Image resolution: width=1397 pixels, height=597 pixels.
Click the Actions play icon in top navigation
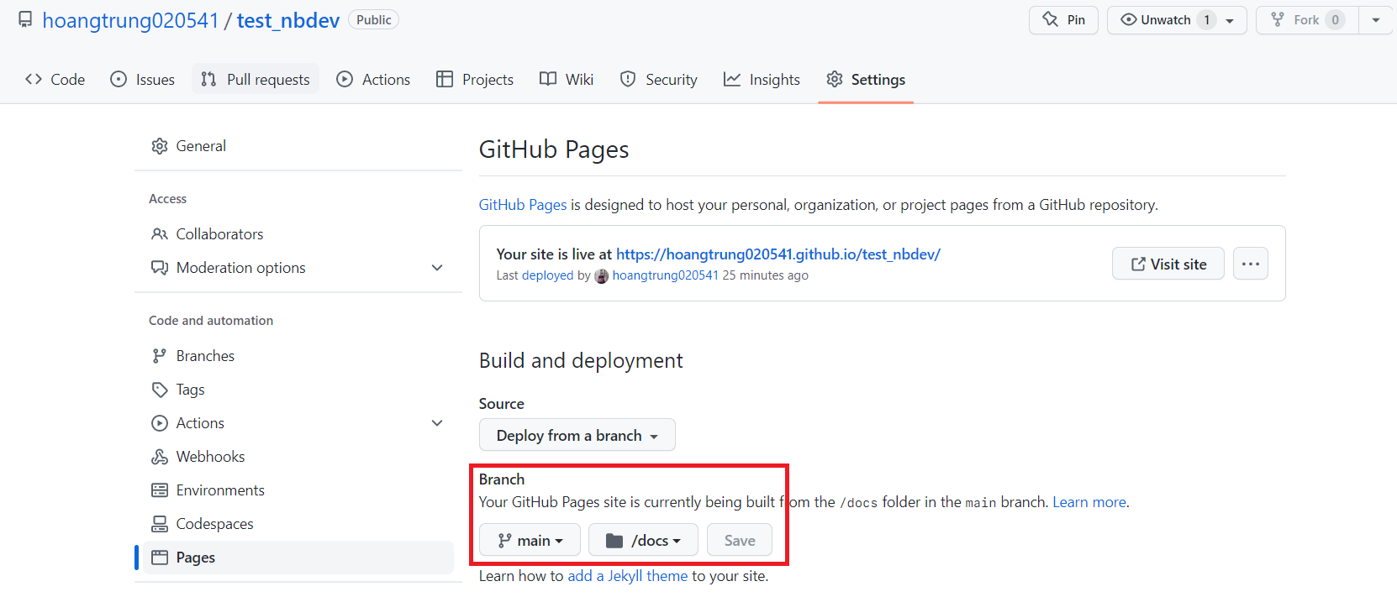[x=345, y=79]
